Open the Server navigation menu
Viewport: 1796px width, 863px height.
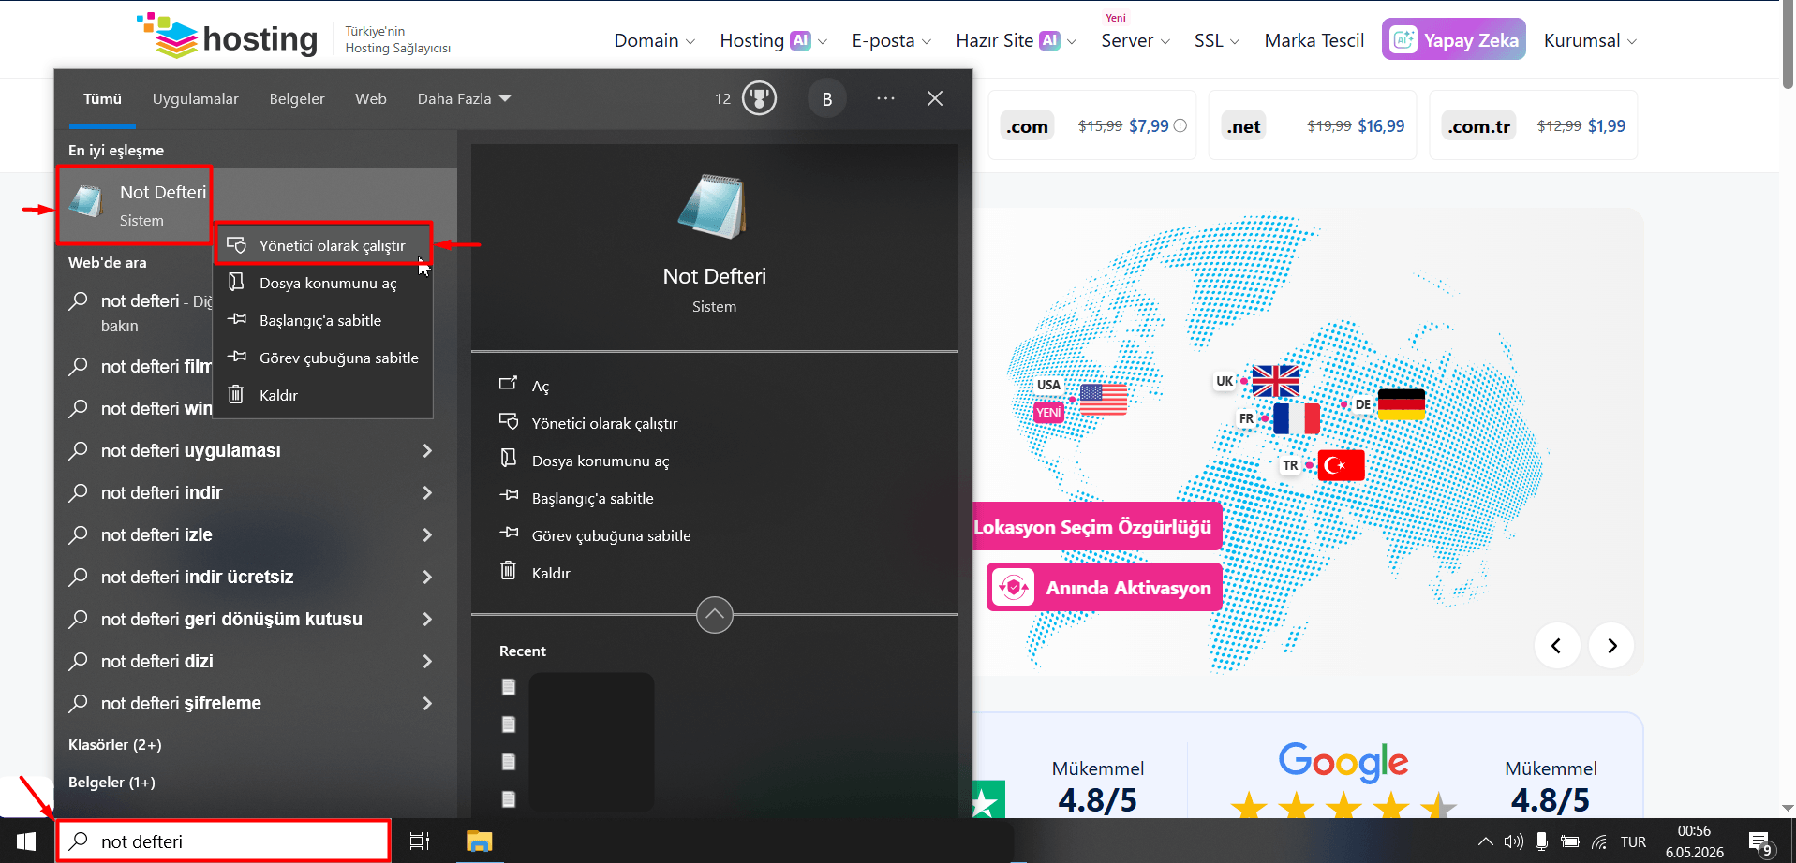(1135, 40)
